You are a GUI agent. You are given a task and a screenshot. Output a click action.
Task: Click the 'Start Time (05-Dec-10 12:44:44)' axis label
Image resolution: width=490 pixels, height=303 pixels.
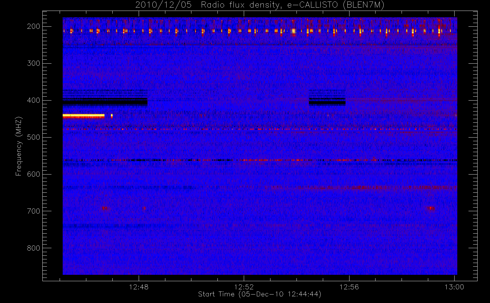(x=260, y=294)
